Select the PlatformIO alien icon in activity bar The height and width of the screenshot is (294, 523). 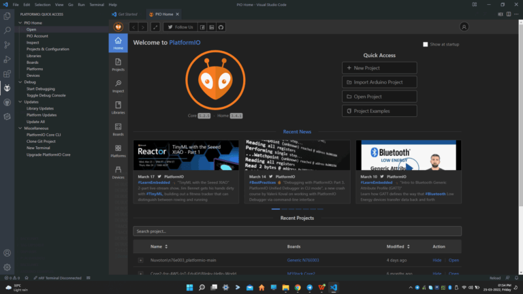pyautogui.click(x=7, y=88)
